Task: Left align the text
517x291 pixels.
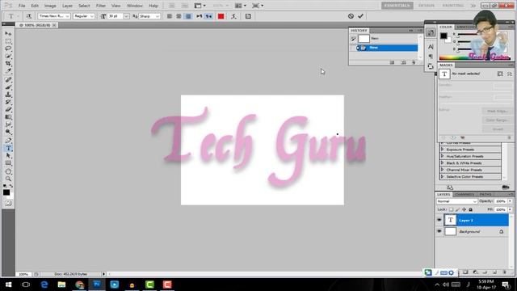Action: pyautogui.click(x=170, y=16)
